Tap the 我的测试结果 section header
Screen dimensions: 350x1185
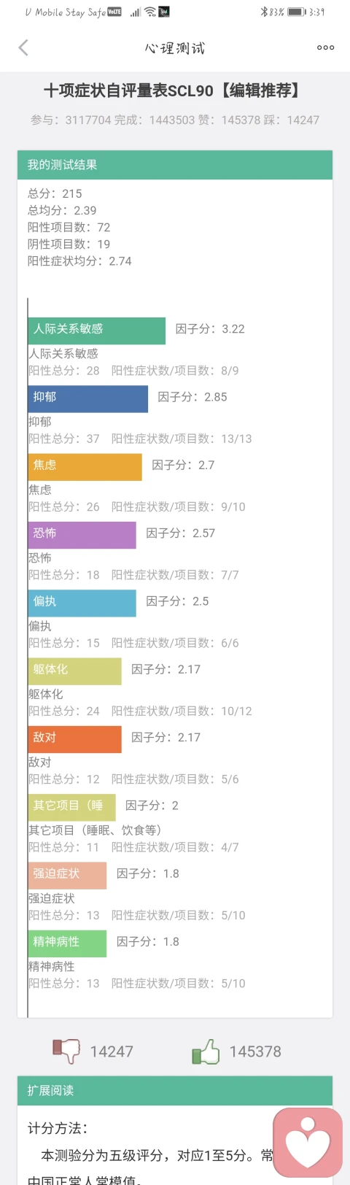click(175, 165)
